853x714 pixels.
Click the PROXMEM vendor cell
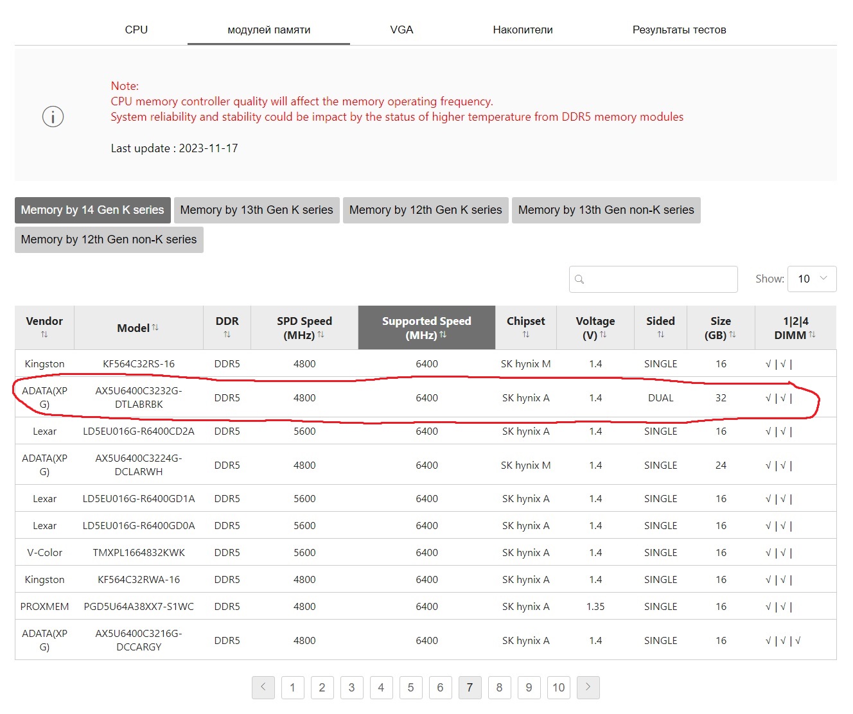click(x=44, y=606)
